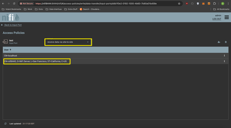Go back with the browser back arrow
Image resolution: width=231 pixels, height=128 pixels.
click(3, 4)
